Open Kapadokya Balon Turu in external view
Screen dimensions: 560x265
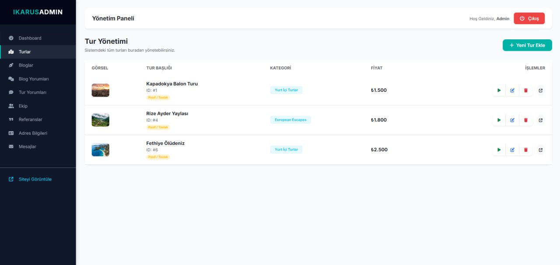(541, 91)
